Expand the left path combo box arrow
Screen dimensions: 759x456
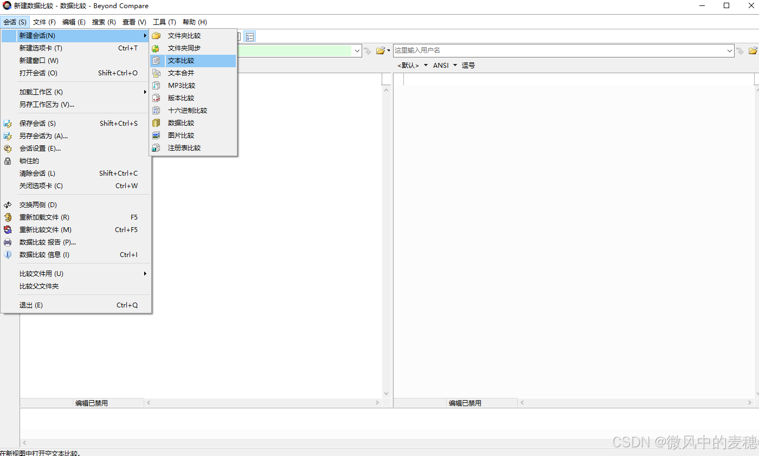(x=357, y=50)
